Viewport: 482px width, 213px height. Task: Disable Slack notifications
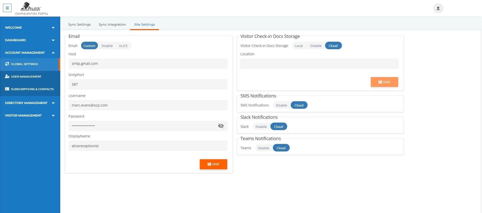pyautogui.click(x=261, y=127)
